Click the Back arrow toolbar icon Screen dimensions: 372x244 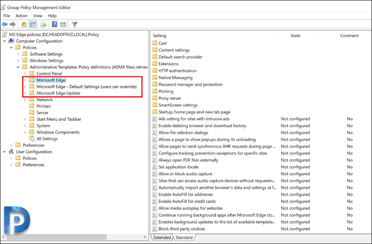click(4, 24)
